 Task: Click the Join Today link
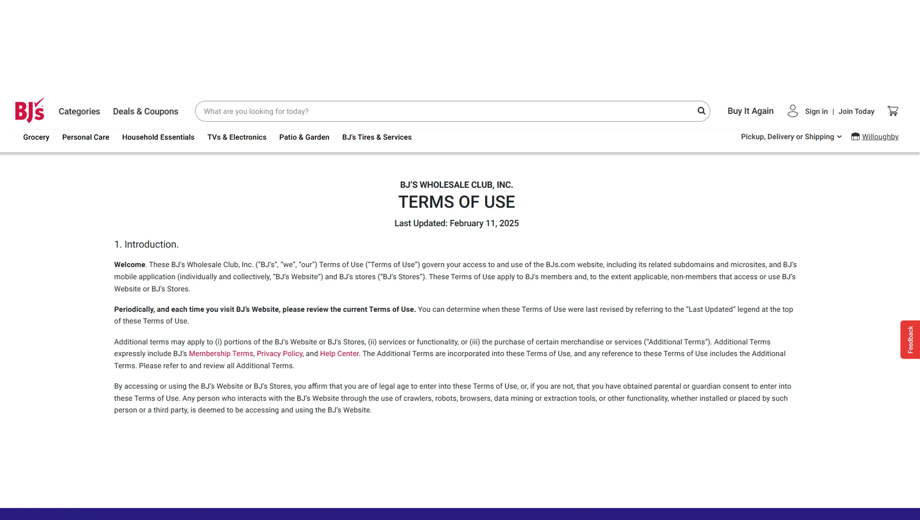point(856,111)
